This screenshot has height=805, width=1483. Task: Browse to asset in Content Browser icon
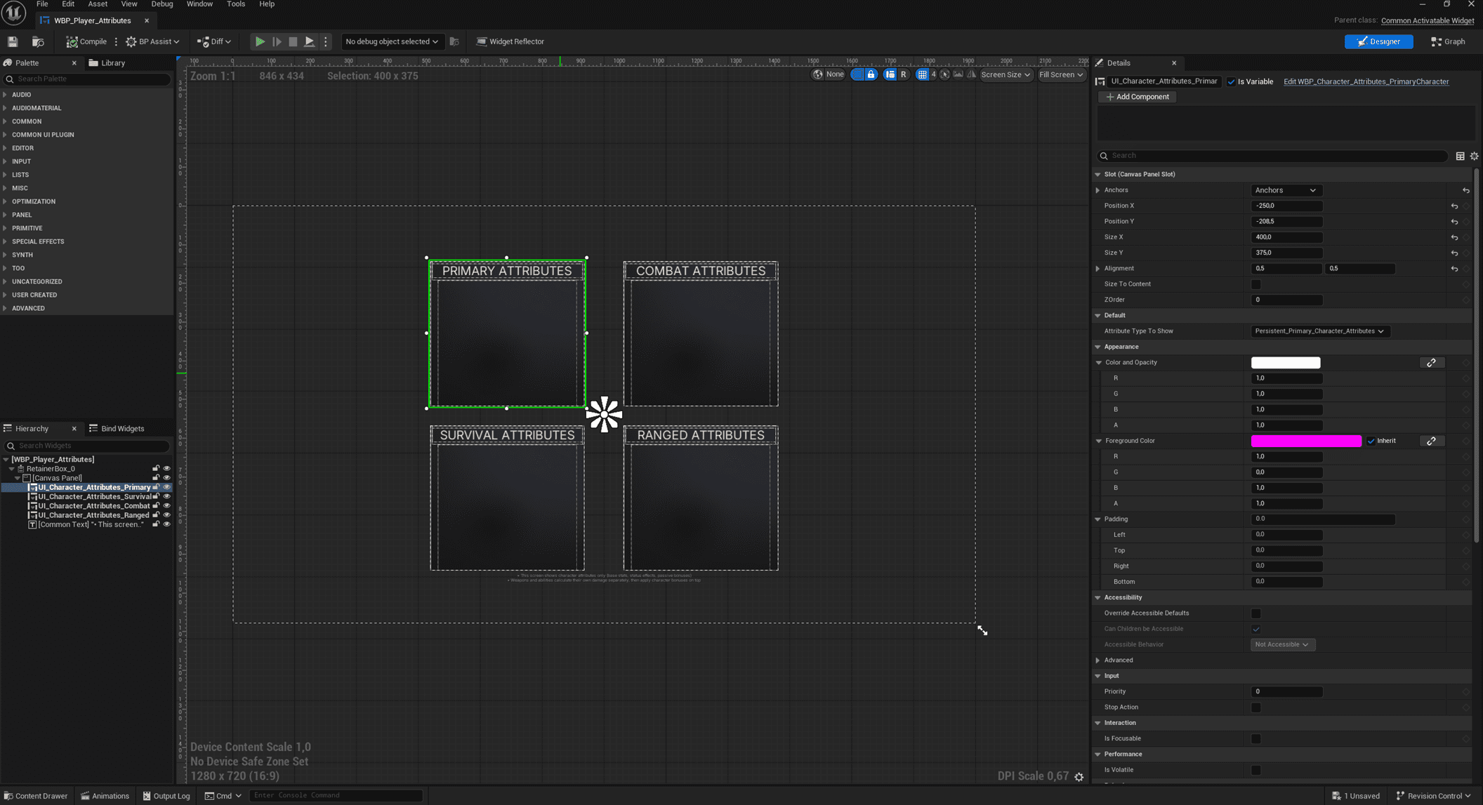tap(38, 41)
